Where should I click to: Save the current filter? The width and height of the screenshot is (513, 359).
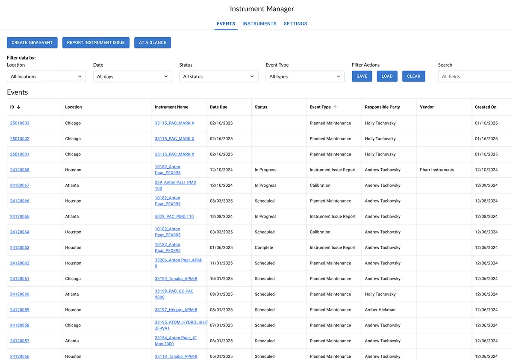[362, 77]
